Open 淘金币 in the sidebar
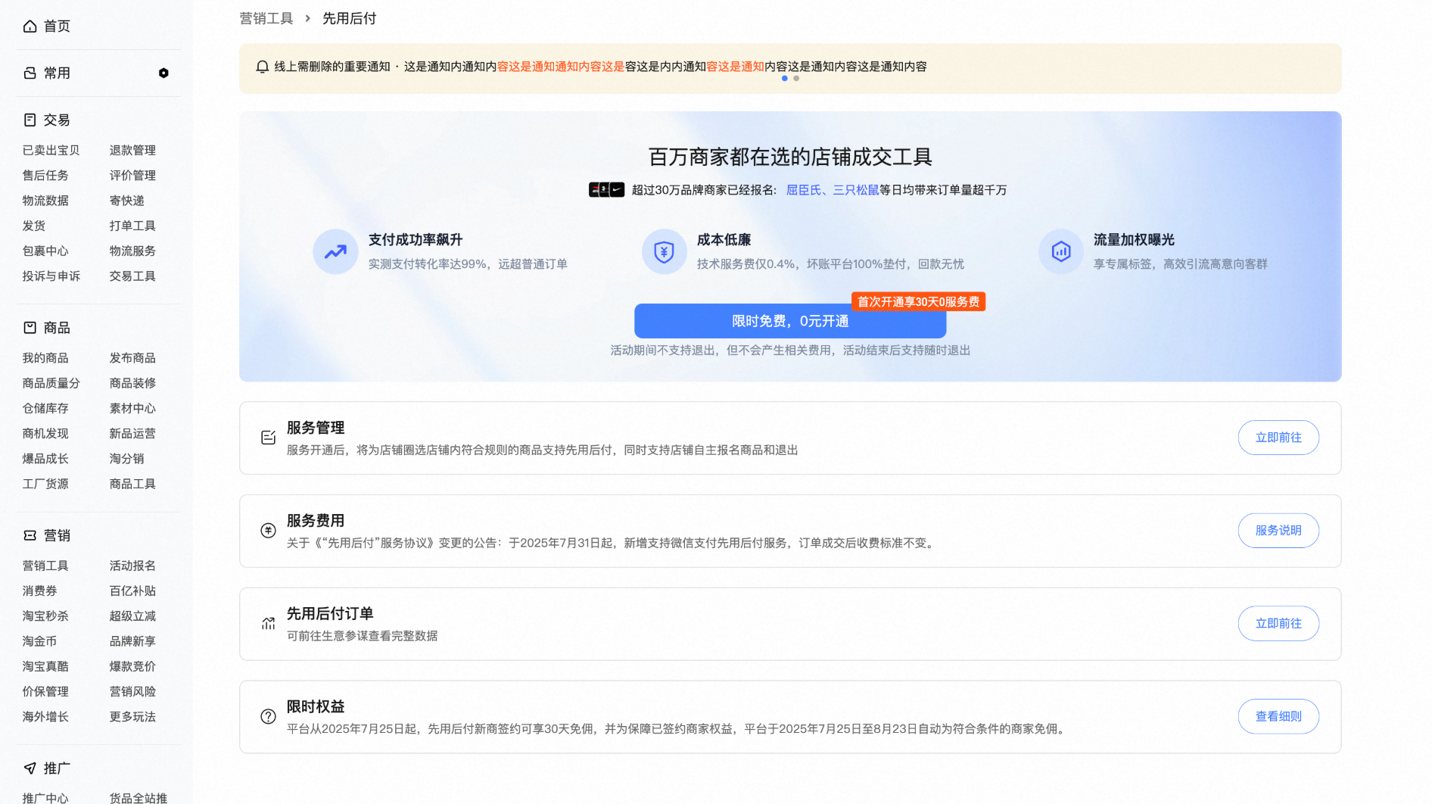 39,641
